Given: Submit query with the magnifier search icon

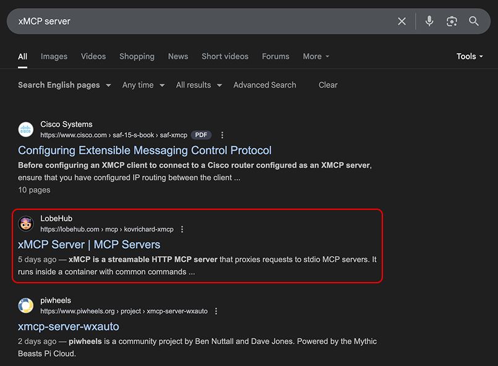Looking at the screenshot, I should [x=473, y=21].
